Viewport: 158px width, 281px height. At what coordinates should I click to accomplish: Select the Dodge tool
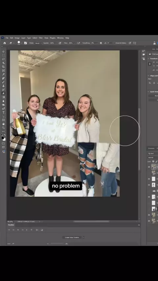[x=3, y=105]
